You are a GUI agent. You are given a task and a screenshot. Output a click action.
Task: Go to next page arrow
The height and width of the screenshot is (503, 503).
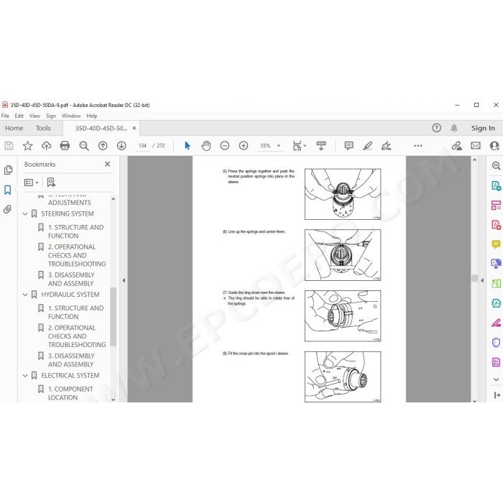(x=121, y=146)
